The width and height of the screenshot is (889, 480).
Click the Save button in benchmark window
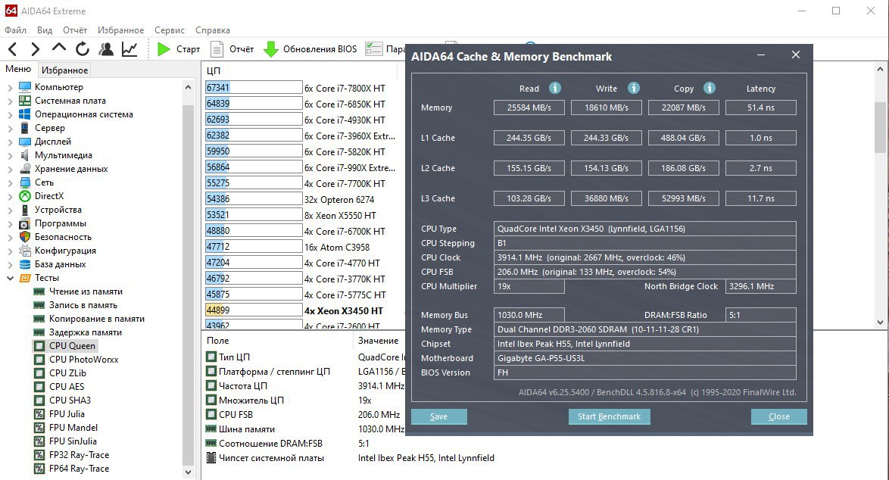click(x=439, y=416)
